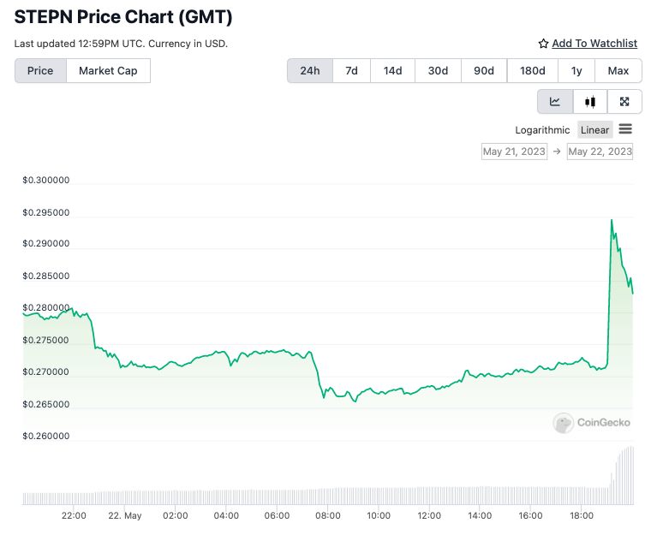This screenshot has height=535, width=657.
Task: Choose 14d time range
Action: [392, 71]
